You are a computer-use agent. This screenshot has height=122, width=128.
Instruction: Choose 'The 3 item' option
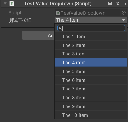(x=91, y=54)
